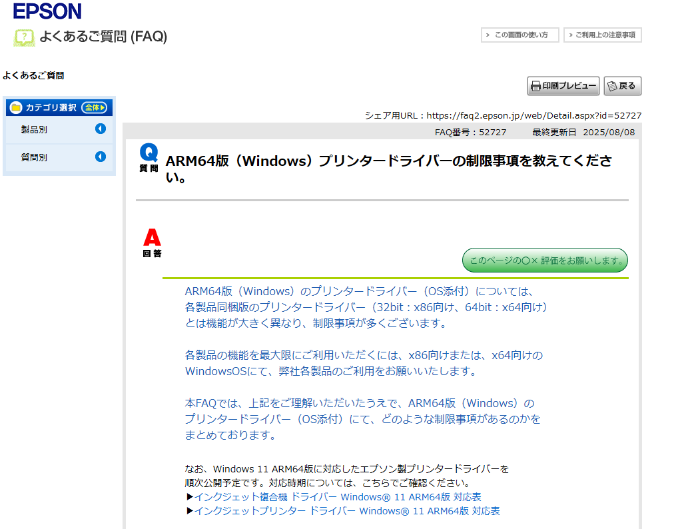
Task: Select 質問別 in category list
Action: click(x=34, y=157)
